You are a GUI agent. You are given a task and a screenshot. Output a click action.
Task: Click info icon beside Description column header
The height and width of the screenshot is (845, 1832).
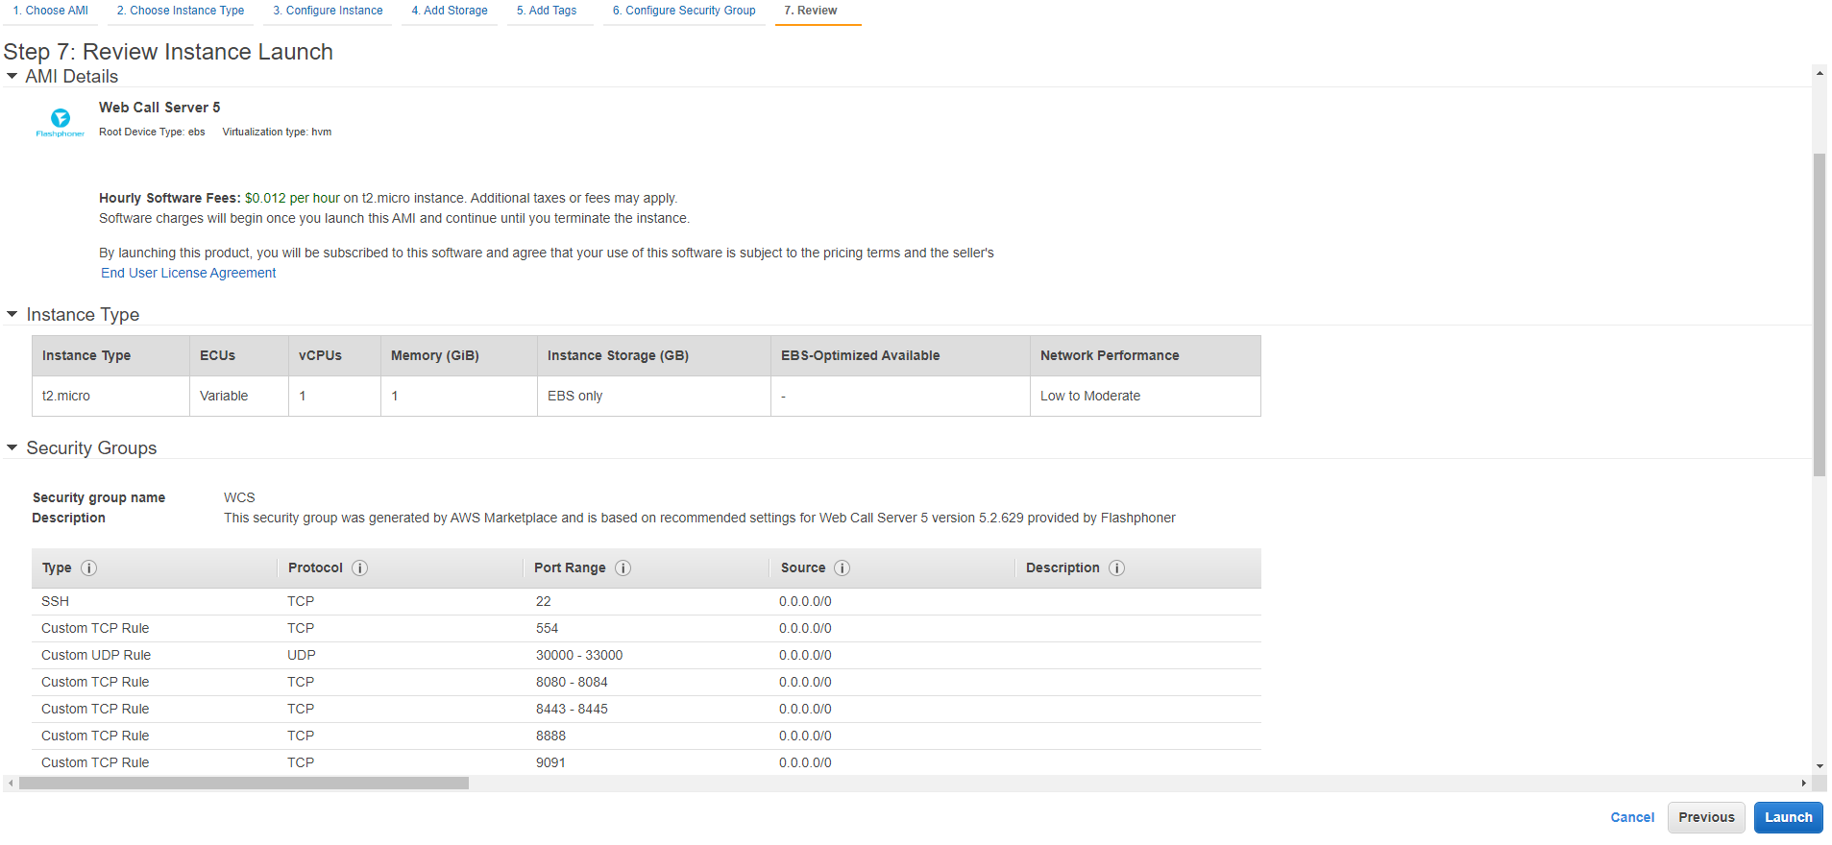pyautogui.click(x=1117, y=568)
